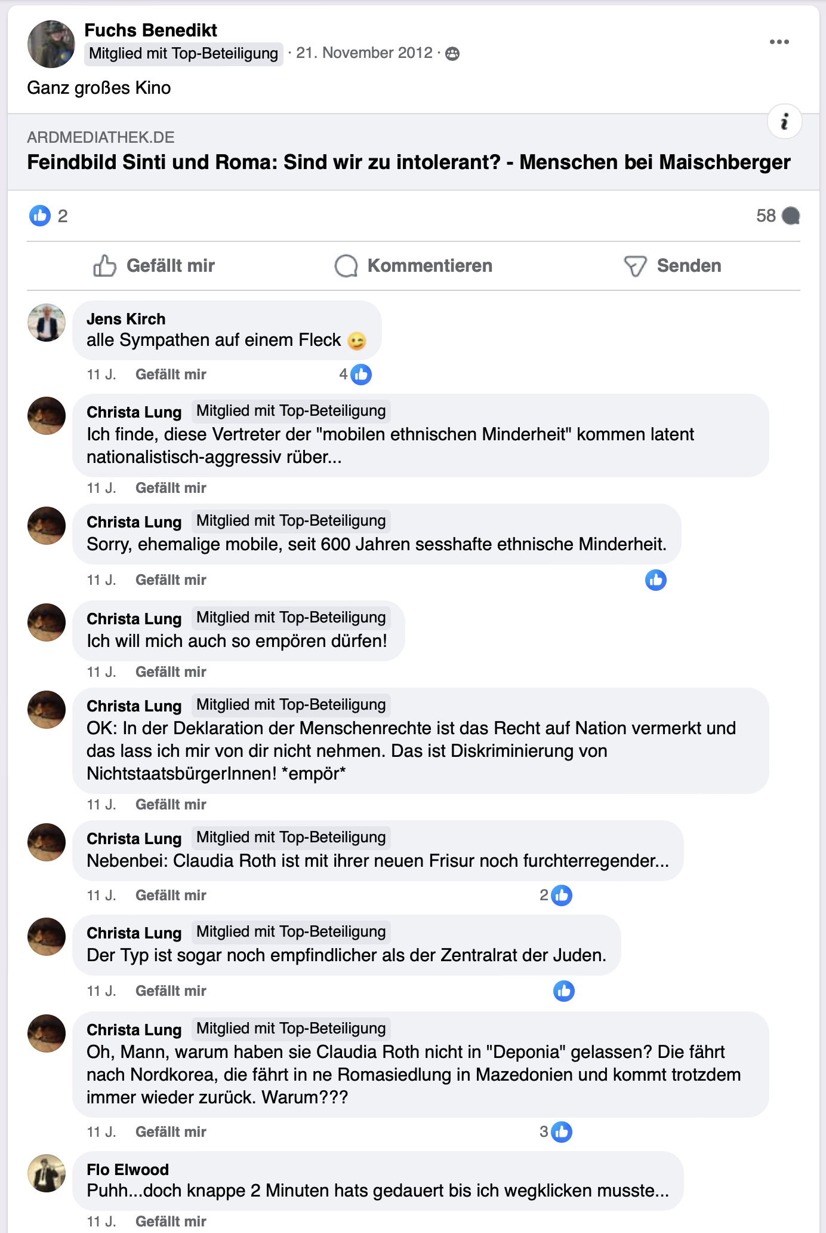The image size is (826, 1233).
Task: Open the Feindbild Sinti und Roma article link
Action: (409, 162)
